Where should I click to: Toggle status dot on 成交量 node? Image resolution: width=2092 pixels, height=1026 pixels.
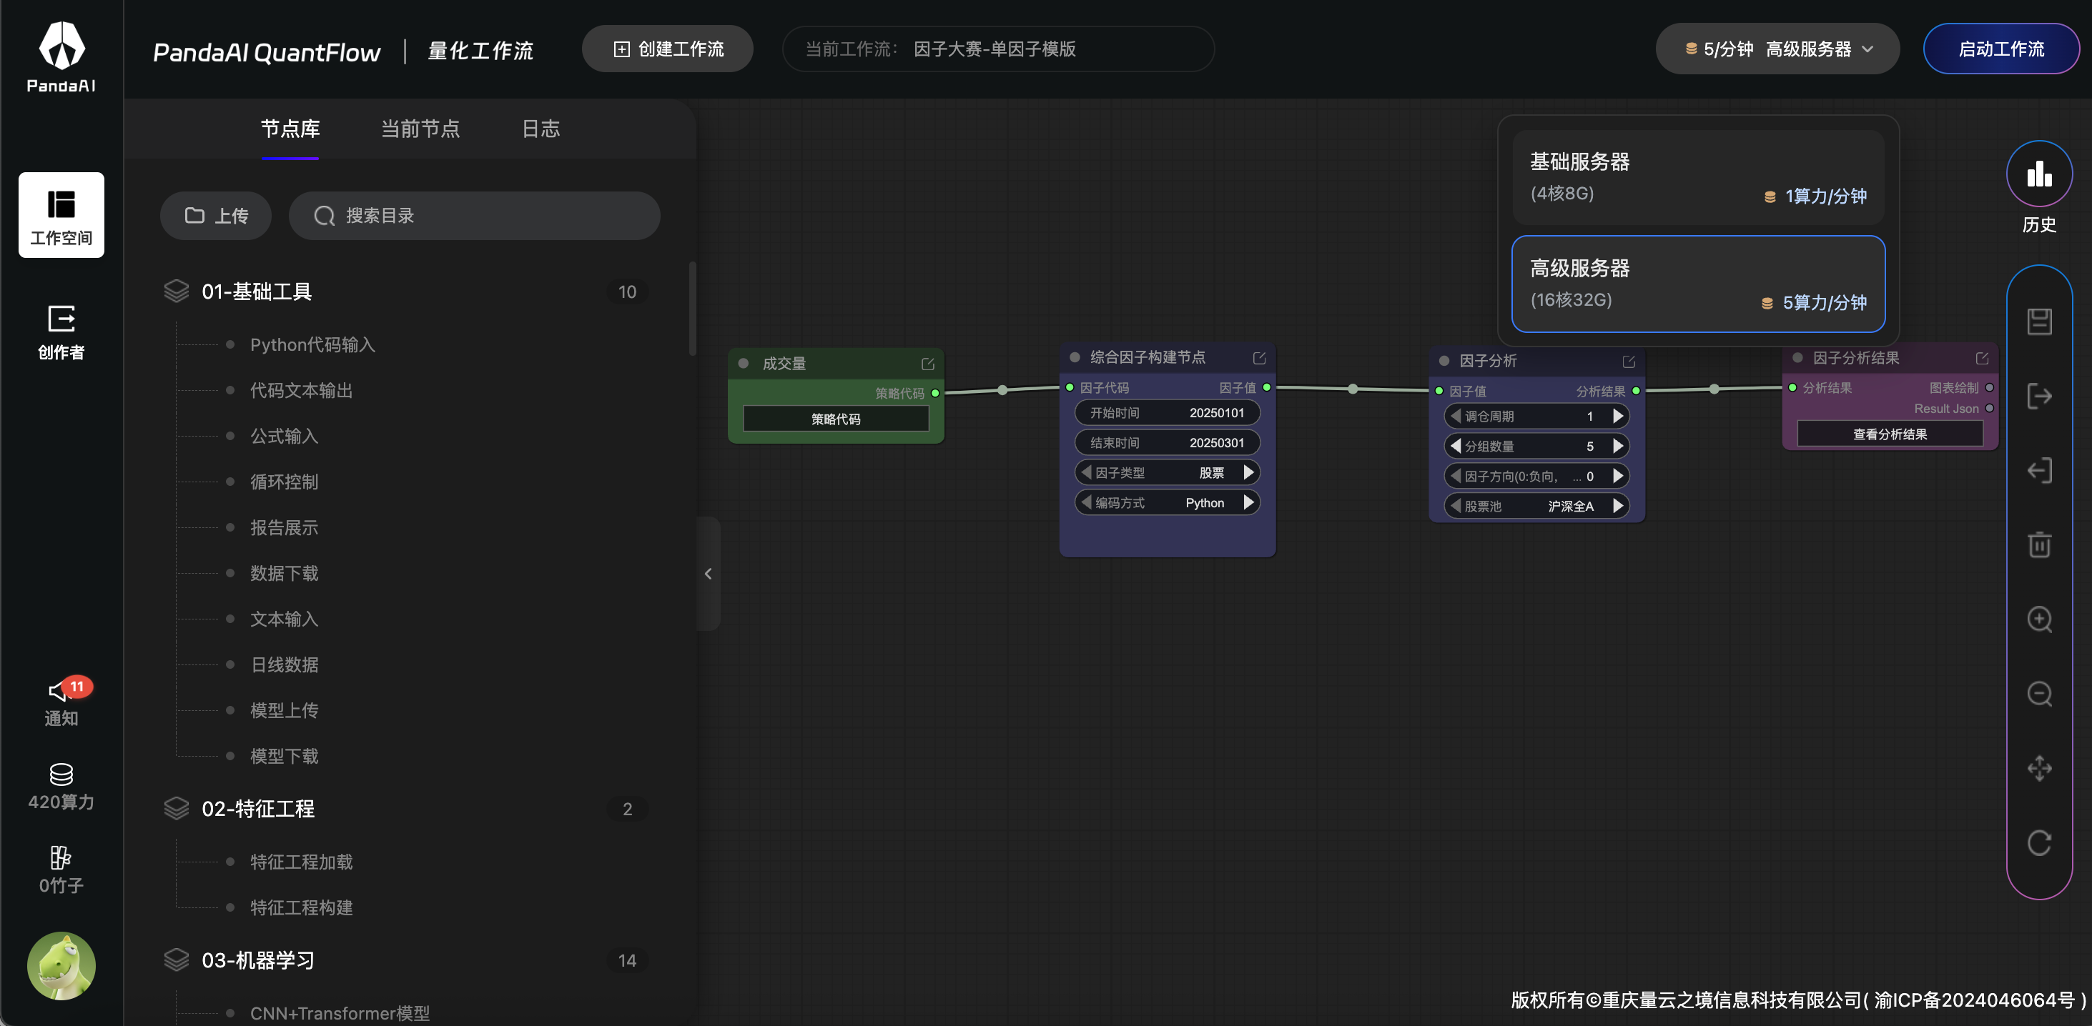click(x=743, y=364)
